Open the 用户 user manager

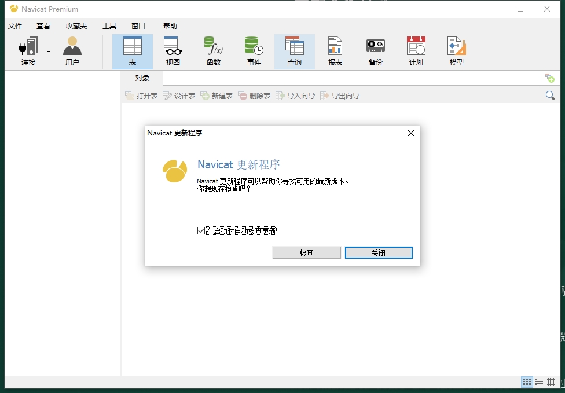click(72, 51)
